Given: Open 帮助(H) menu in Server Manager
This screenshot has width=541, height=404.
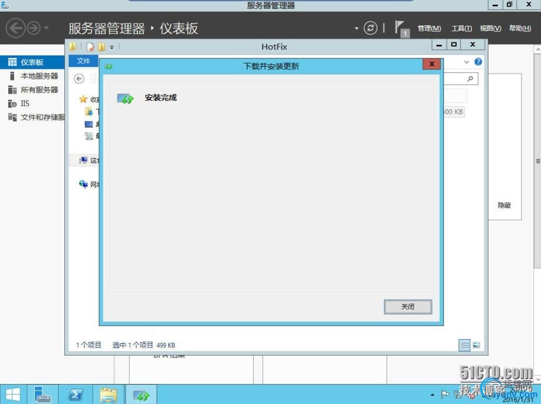Looking at the screenshot, I should (x=520, y=28).
